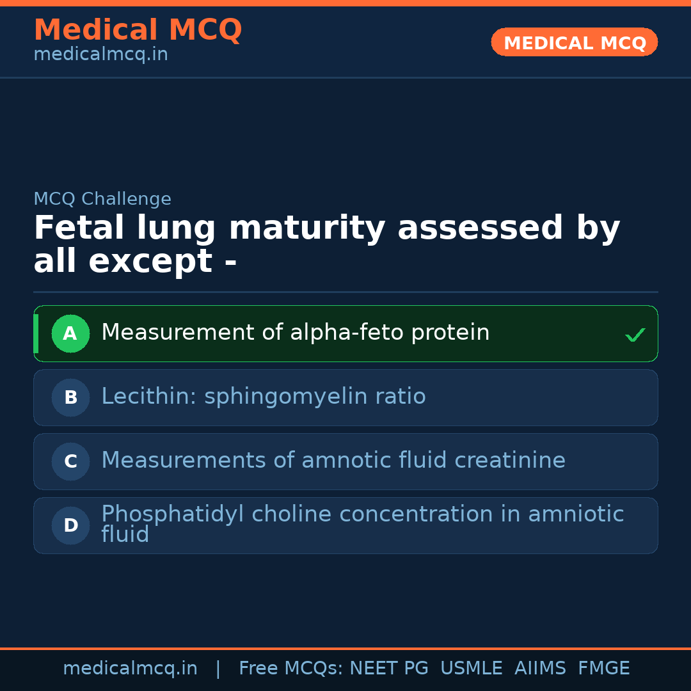Viewport: 691px width, 691px height.
Task: Open medicalmcq.in link in footer
Action: [x=130, y=669]
